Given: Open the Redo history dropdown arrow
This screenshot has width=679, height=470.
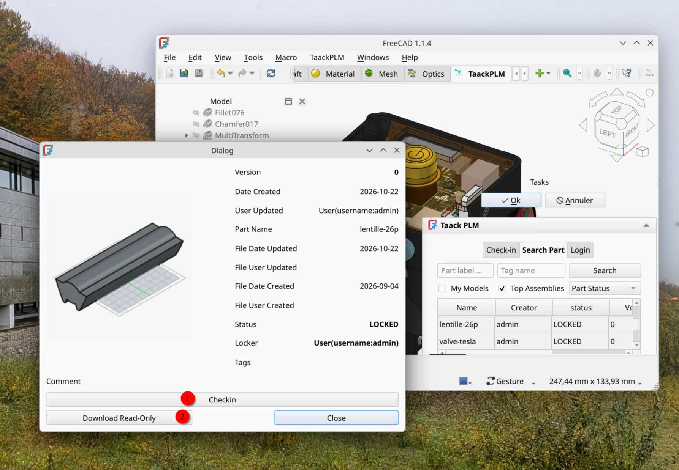Looking at the screenshot, I should [x=252, y=74].
